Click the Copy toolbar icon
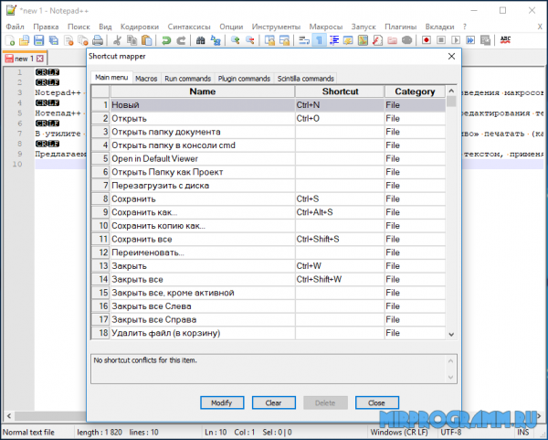This screenshot has width=548, height=440. coord(132,40)
